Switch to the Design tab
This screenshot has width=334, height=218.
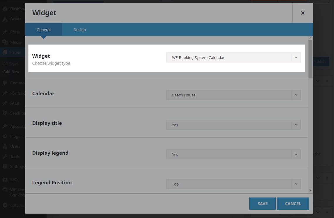[x=79, y=30]
